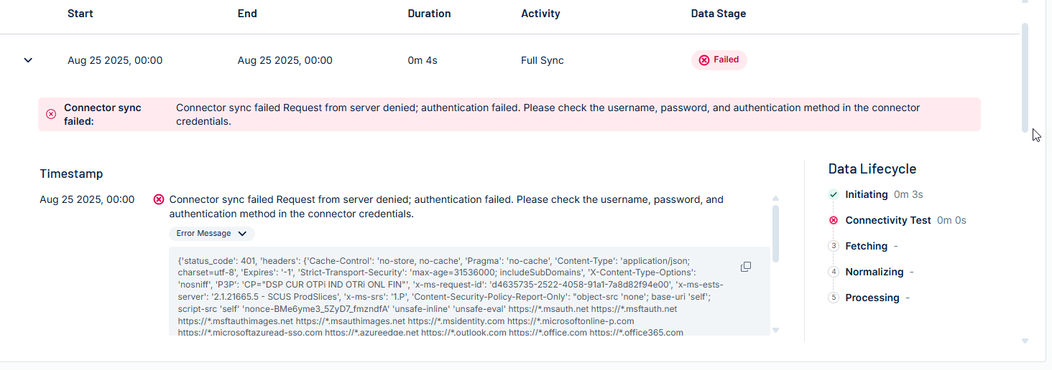Select the Fetching step circle
Screen dimensions: 1052x370
(834, 246)
